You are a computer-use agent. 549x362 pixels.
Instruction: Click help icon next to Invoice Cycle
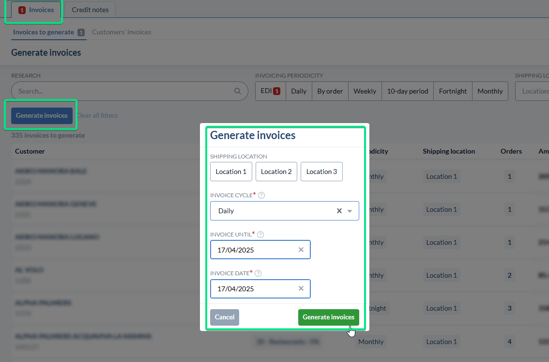tap(261, 195)
